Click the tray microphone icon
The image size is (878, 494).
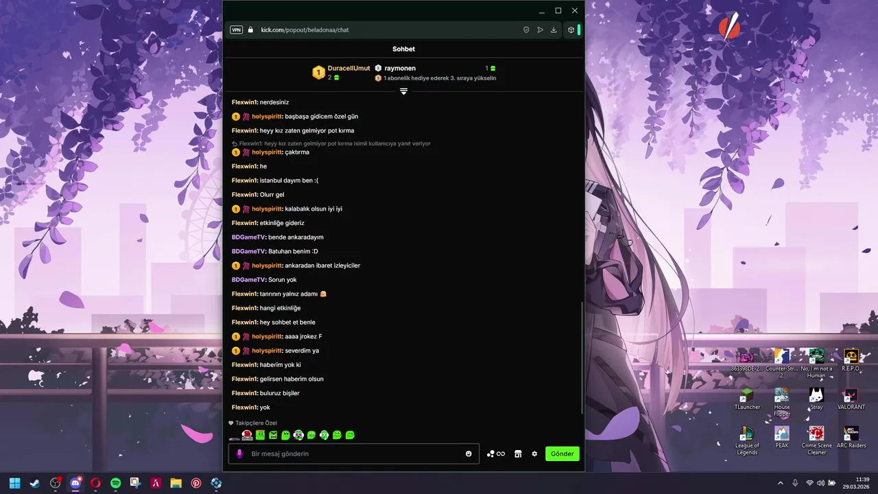click(x=795, y=483)
